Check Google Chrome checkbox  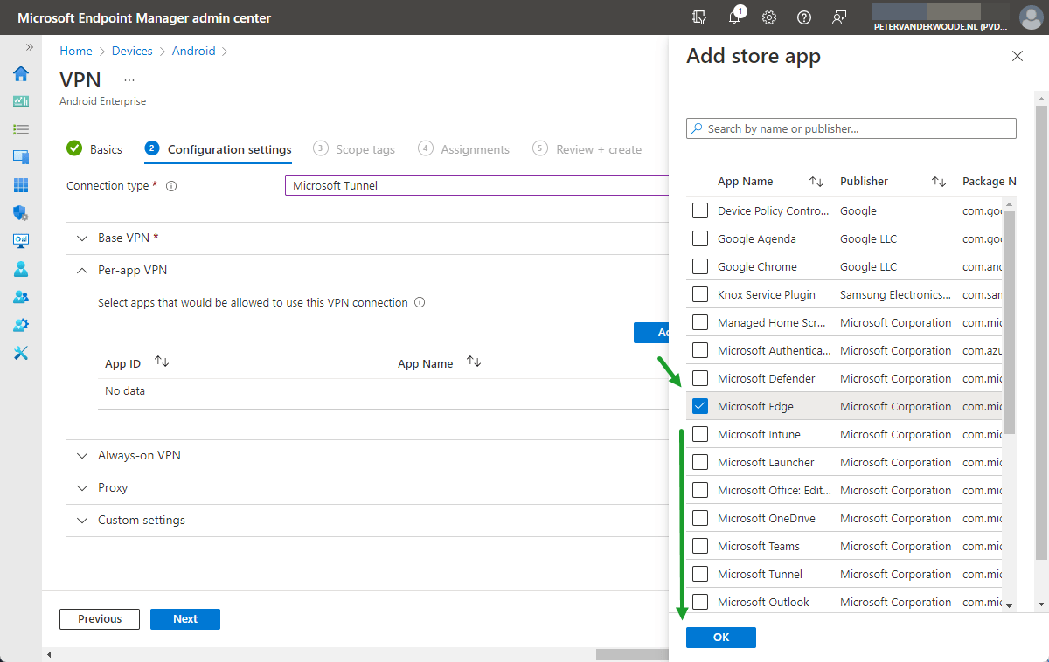tap(700, 266)
